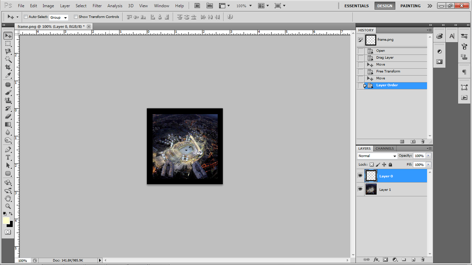472x265 pixels.
Task: Hide Layer 1 using its eye icon
Action: pos(360,189)
